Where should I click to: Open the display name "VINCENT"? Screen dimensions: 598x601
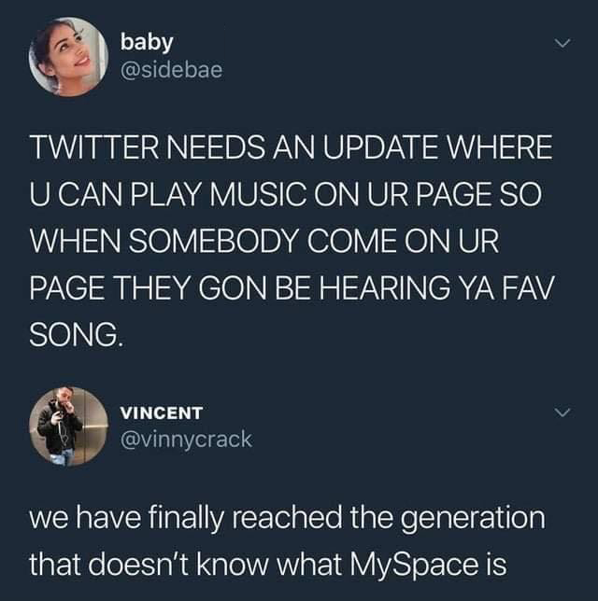click(162, 412)
